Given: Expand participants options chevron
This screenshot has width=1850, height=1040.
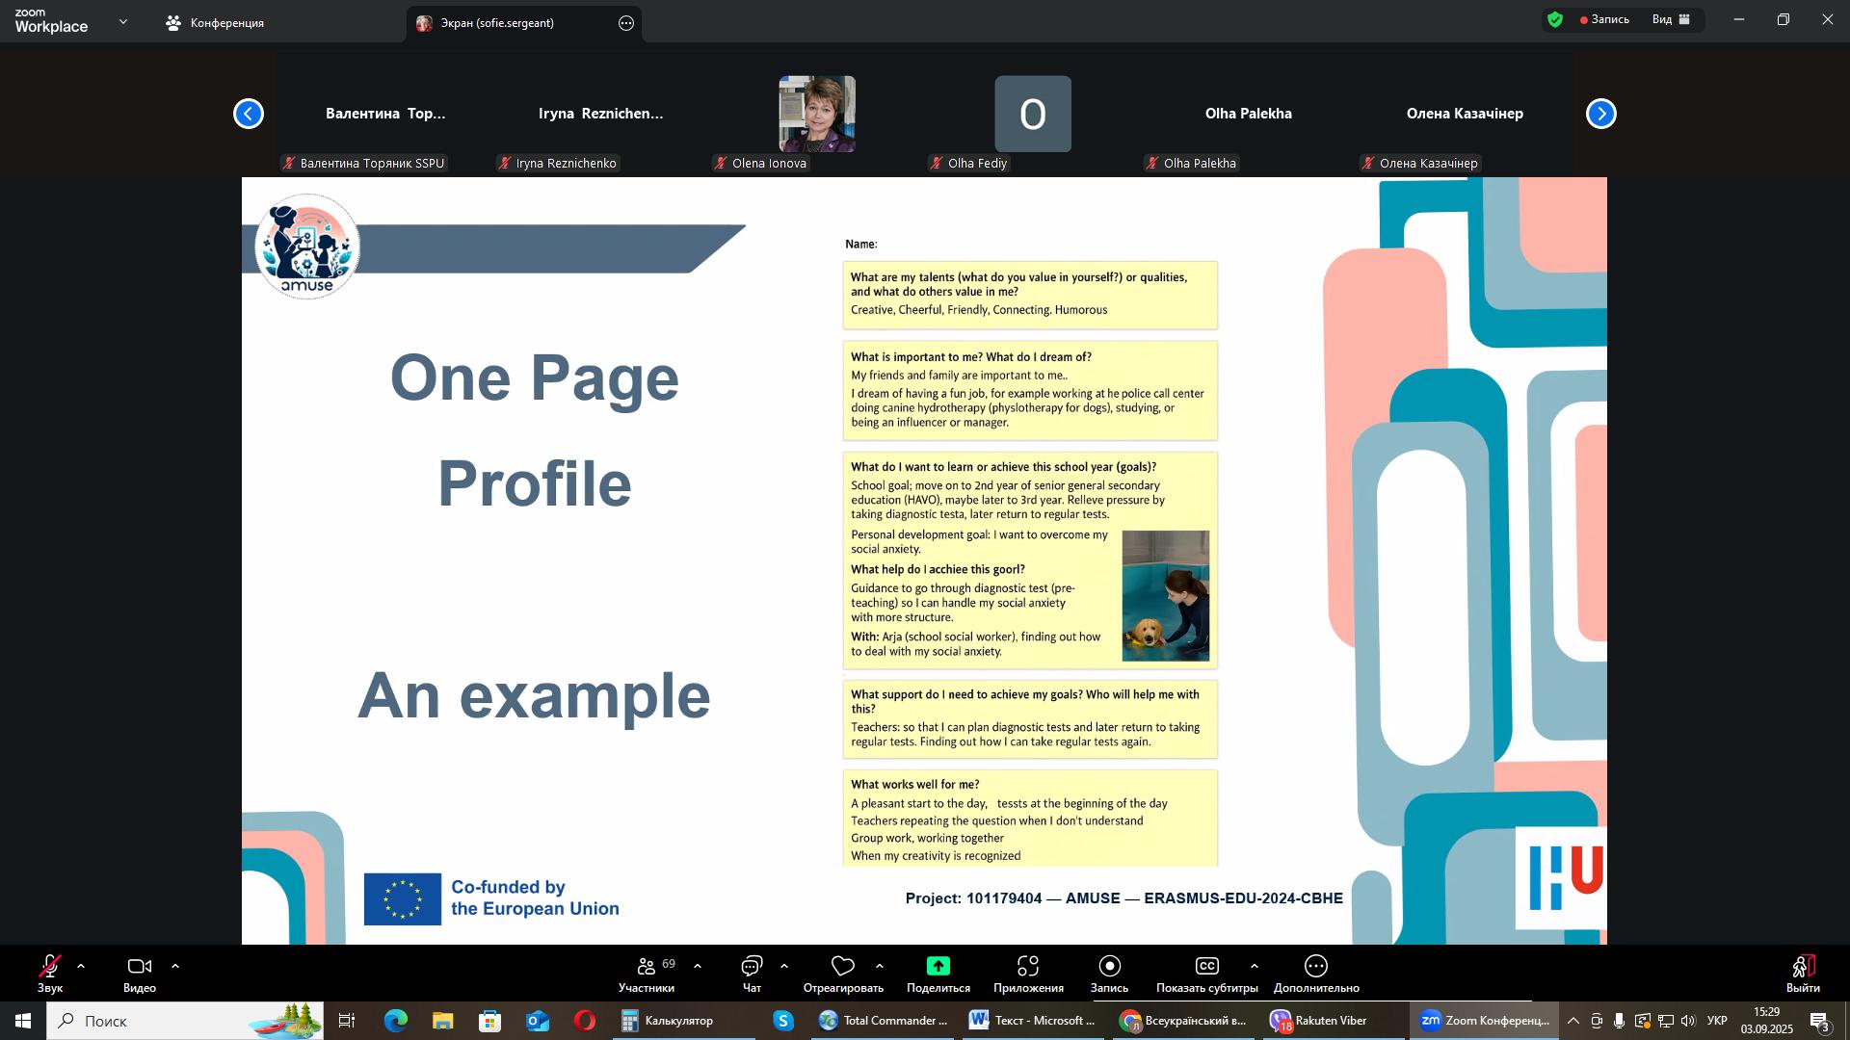Looking at the screenshot, I should point(698,966).
